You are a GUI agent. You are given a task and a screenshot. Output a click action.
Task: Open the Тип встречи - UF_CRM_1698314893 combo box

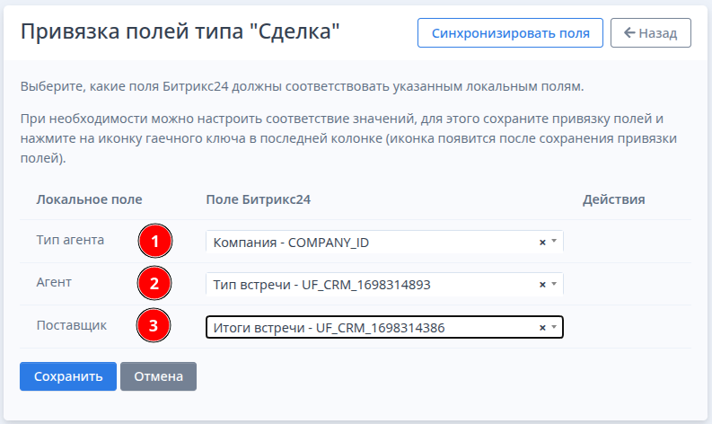tap(368, 285)
